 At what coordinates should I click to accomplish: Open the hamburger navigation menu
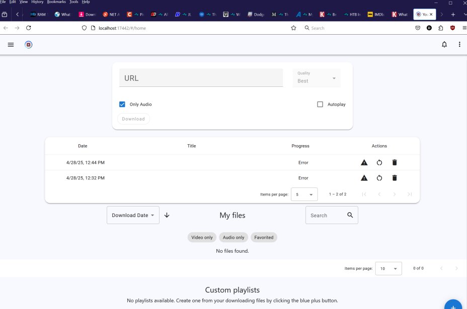tap(11, 45)
